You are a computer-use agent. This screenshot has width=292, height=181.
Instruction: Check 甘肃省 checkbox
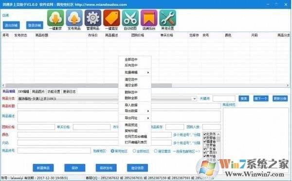pyautogui.click(x=205, y=145)
